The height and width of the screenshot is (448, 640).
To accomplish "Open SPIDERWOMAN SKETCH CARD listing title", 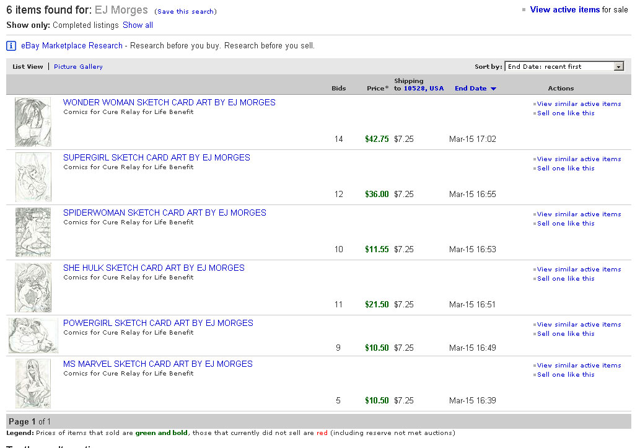I will tap(164, 213).
